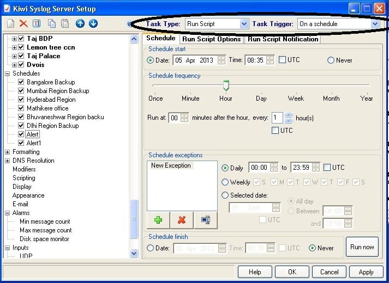The width and height of the screenshot is (389, 283).
Task: Click the Apply button
Action: tap(366, 272)
